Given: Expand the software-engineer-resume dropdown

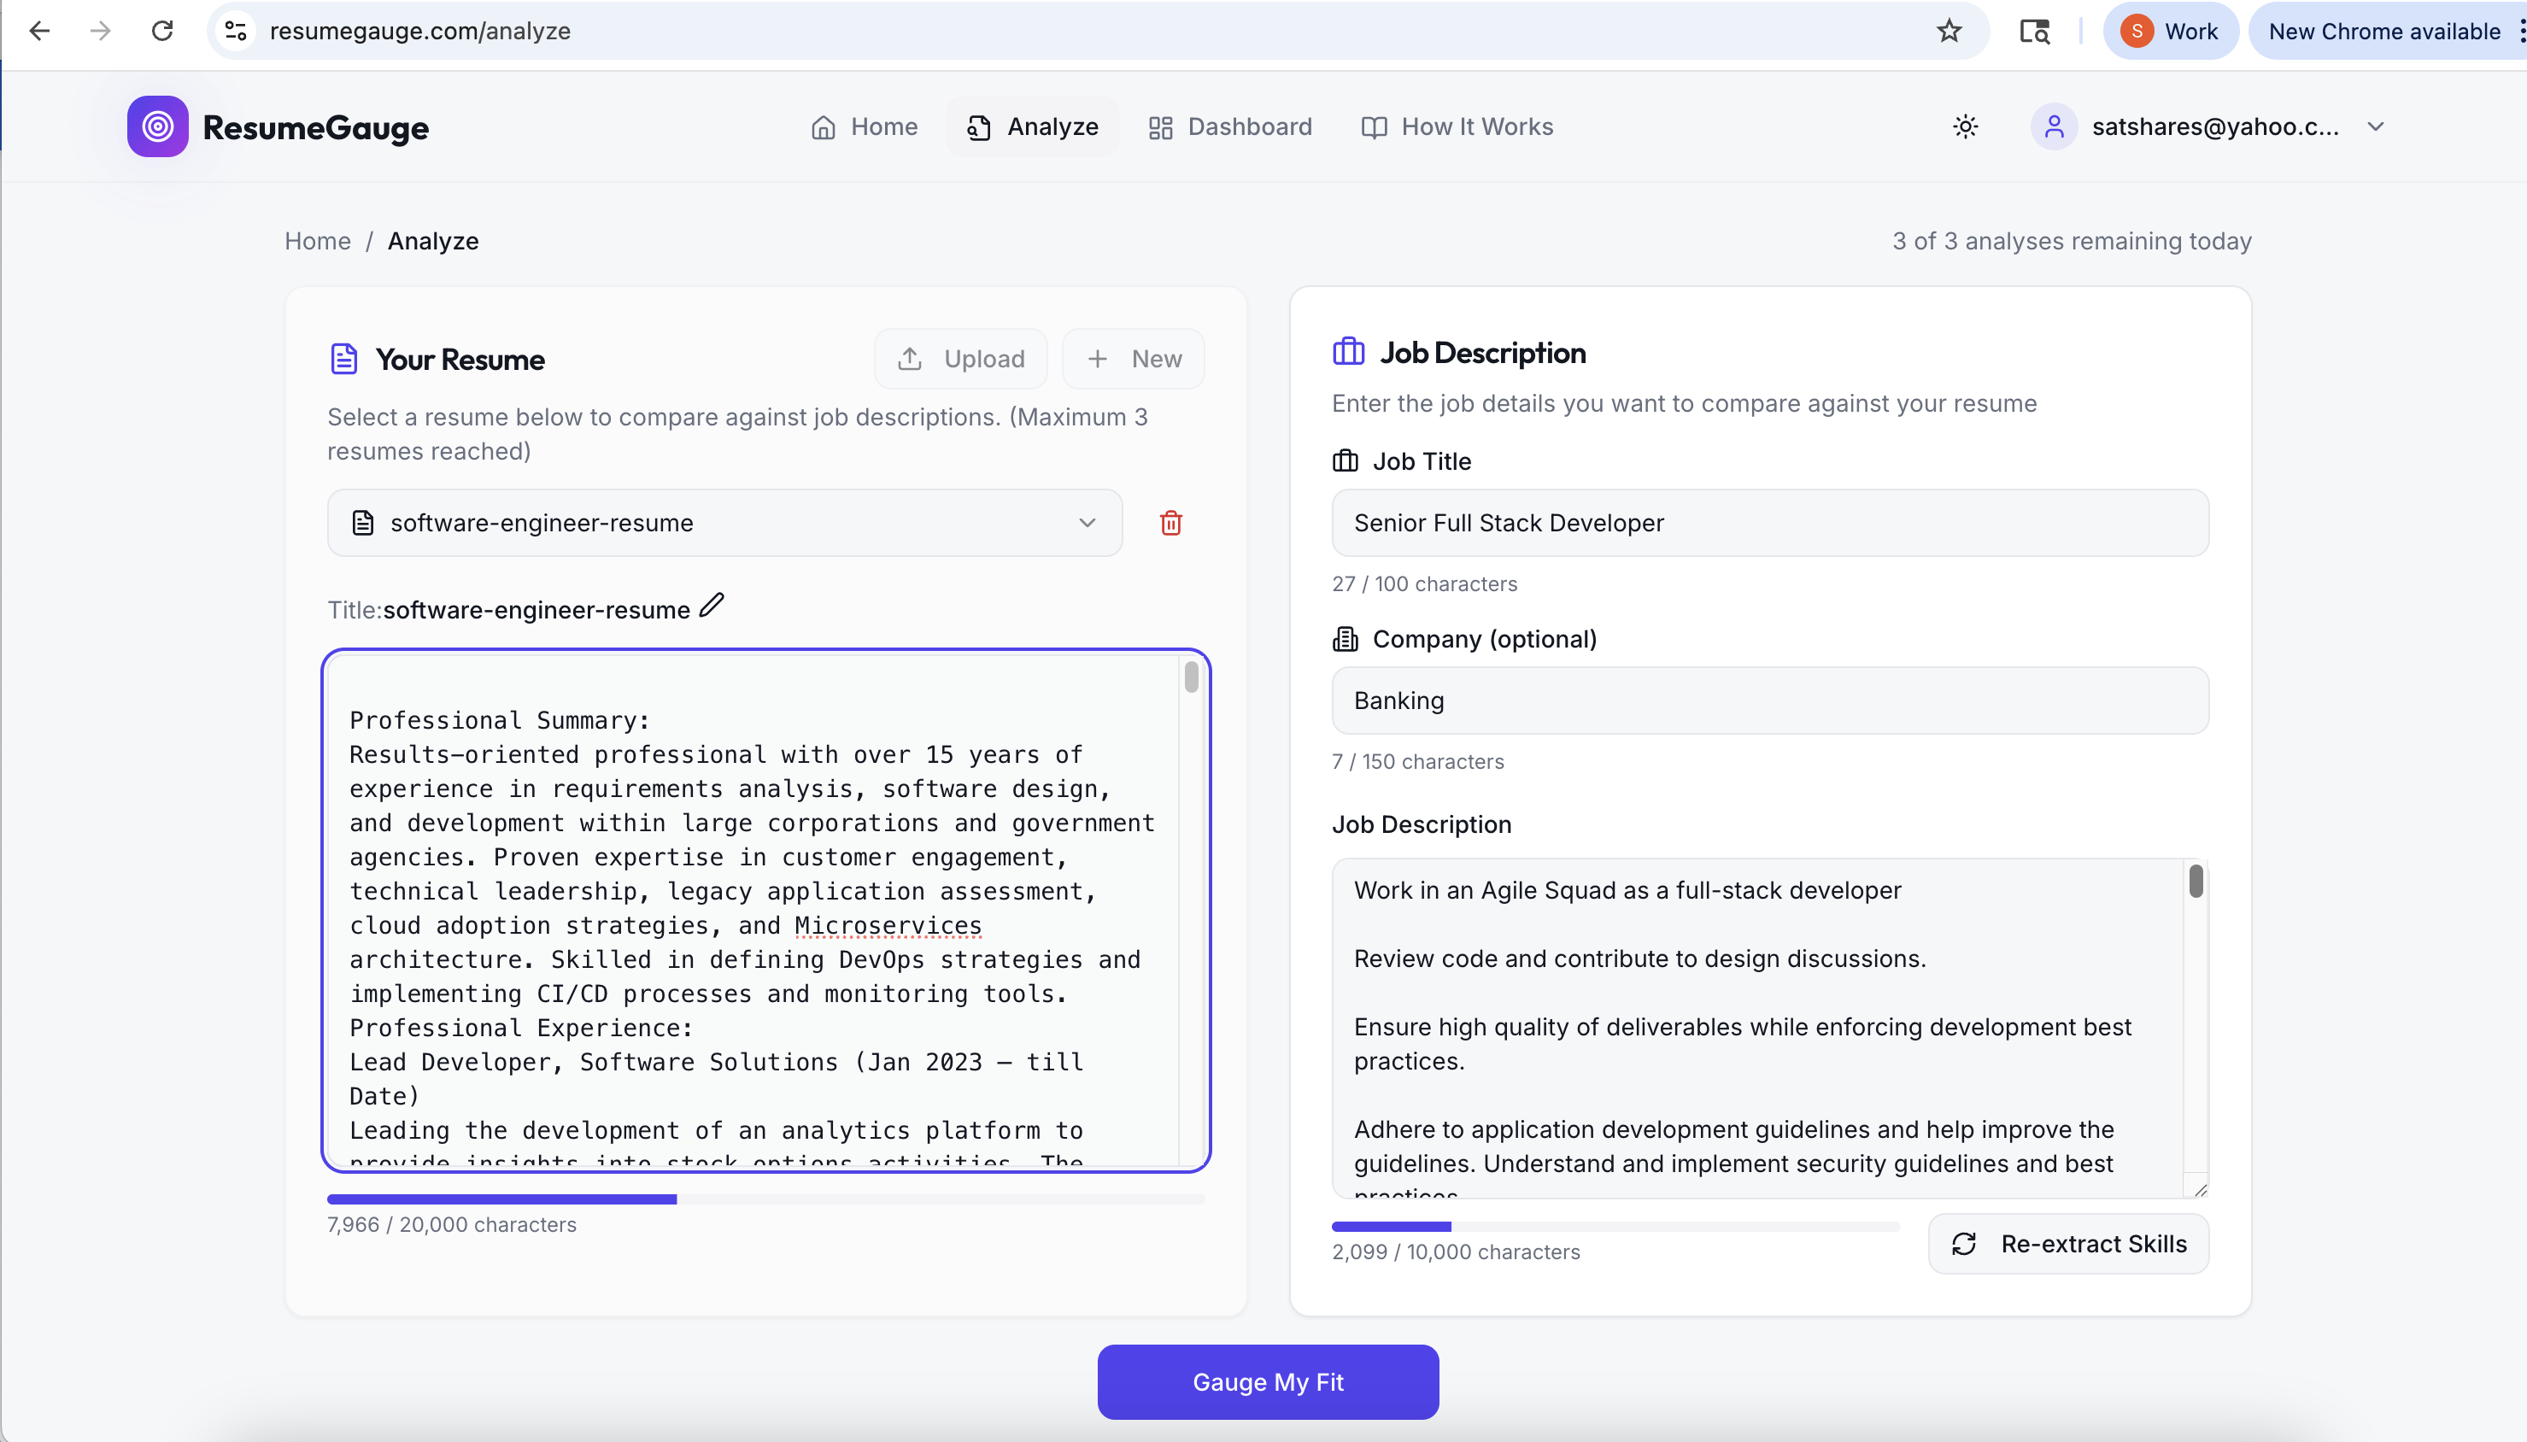Looking at the screenshot, I should 724,523.
